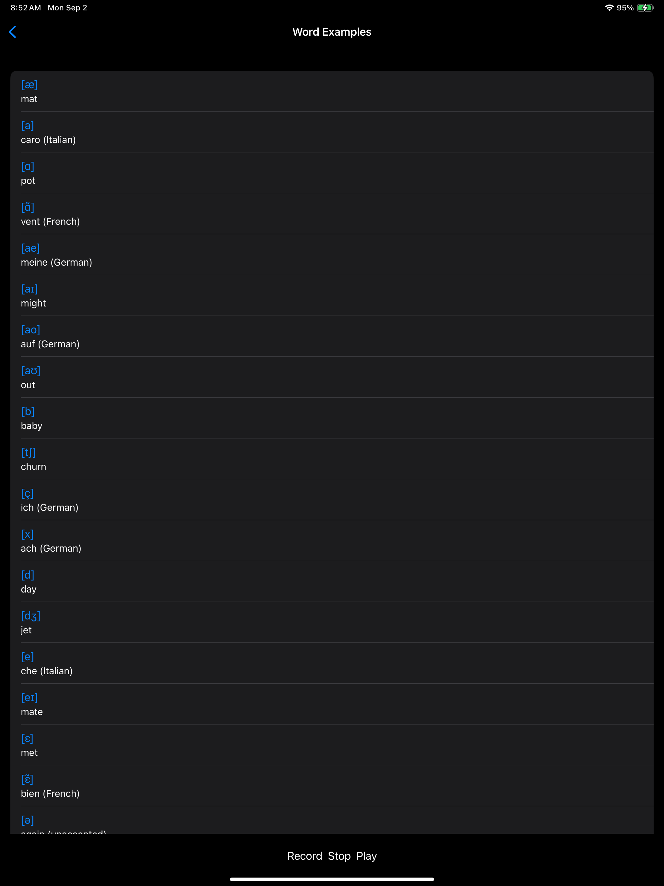Select the [aɪ] might example
The width and height of the screenshot is (664, 886).
332,295
